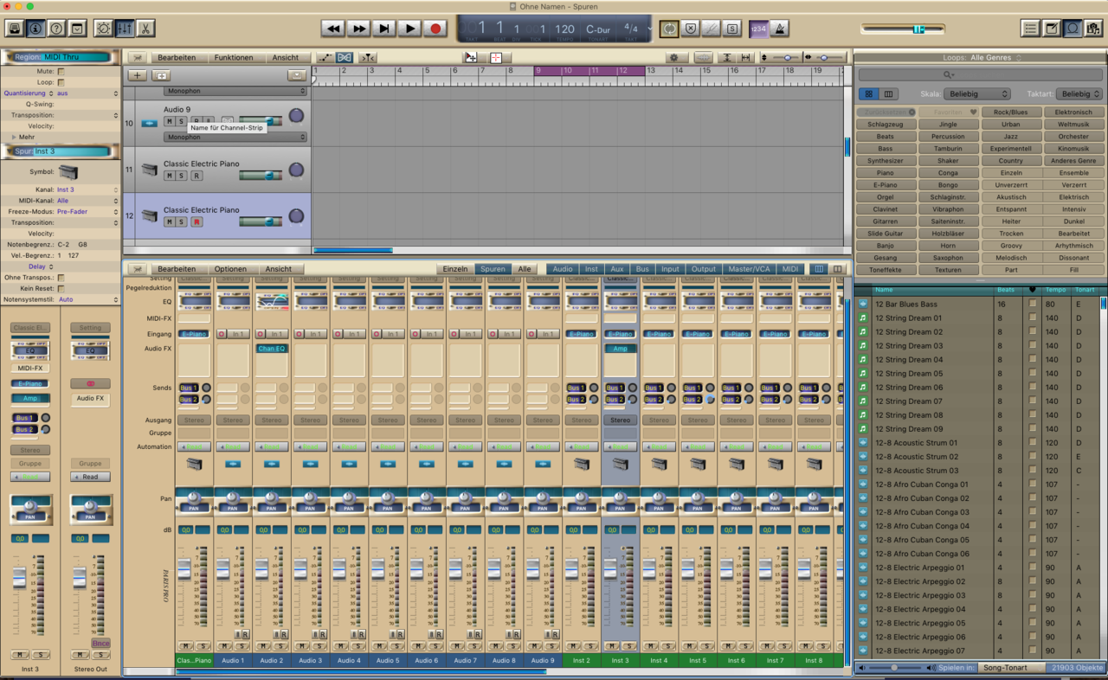The height and width of the screenshot is (680, 1108).
Task: Open the List Editors button
Action: coord(1030,29)
